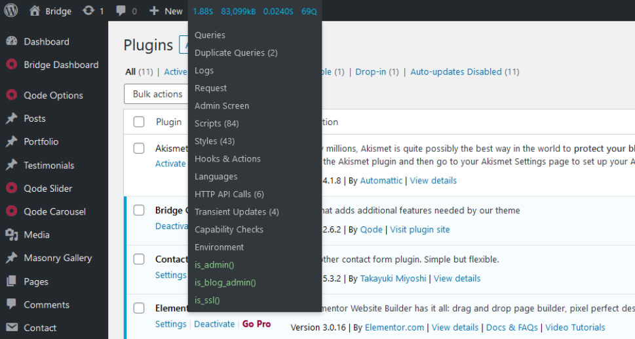Filter by Auto-updates Disabled (11)

(465, 71)
